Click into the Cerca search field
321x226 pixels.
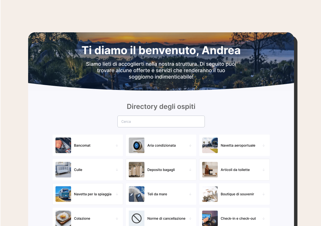click(x=161, y=122)
